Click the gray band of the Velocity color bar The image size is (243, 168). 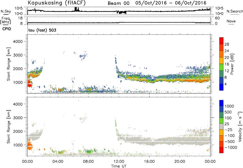(x=221, y=126)
